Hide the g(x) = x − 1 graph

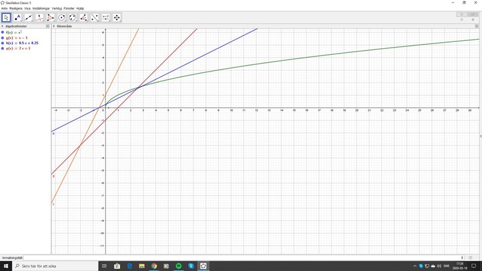[x=2, y=38]
